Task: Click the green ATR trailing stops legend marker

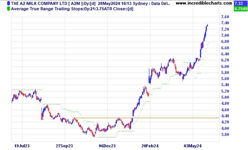Action: [x=9, y=9]
